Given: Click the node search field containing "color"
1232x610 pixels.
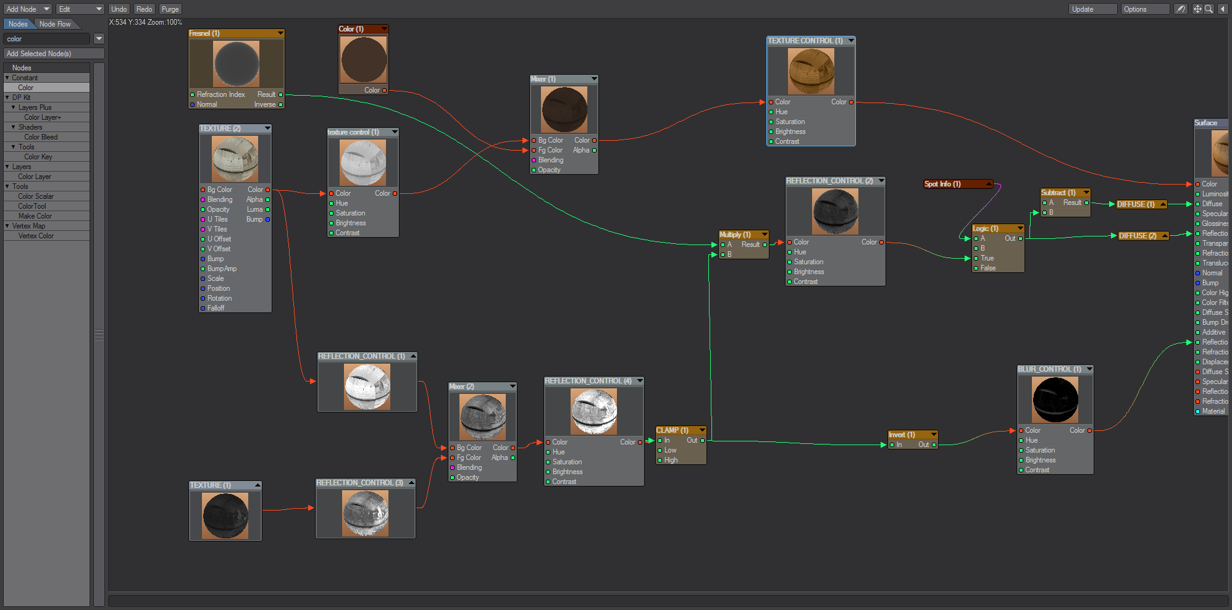Looking at the screenshot, I should pyautogui.click(x=47, y=39).
